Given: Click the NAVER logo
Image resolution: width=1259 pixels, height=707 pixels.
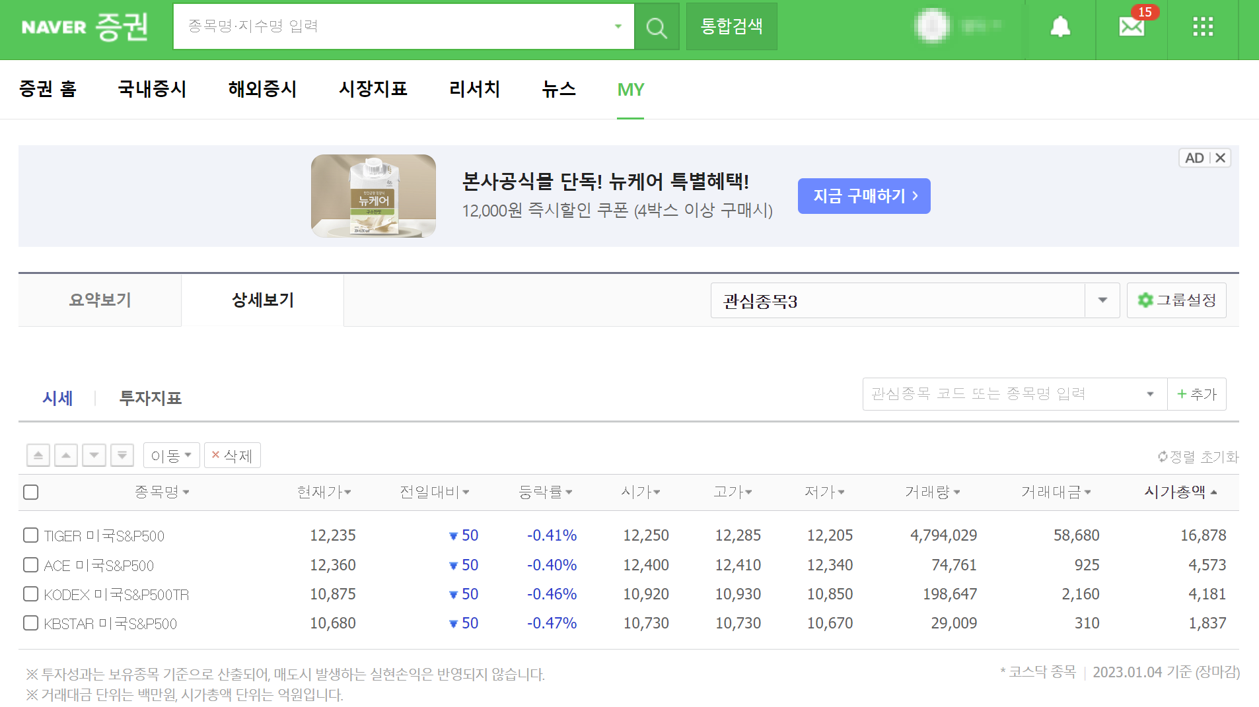Looking at the screenshot, I should pyautogui.click(x=54, y=27).
